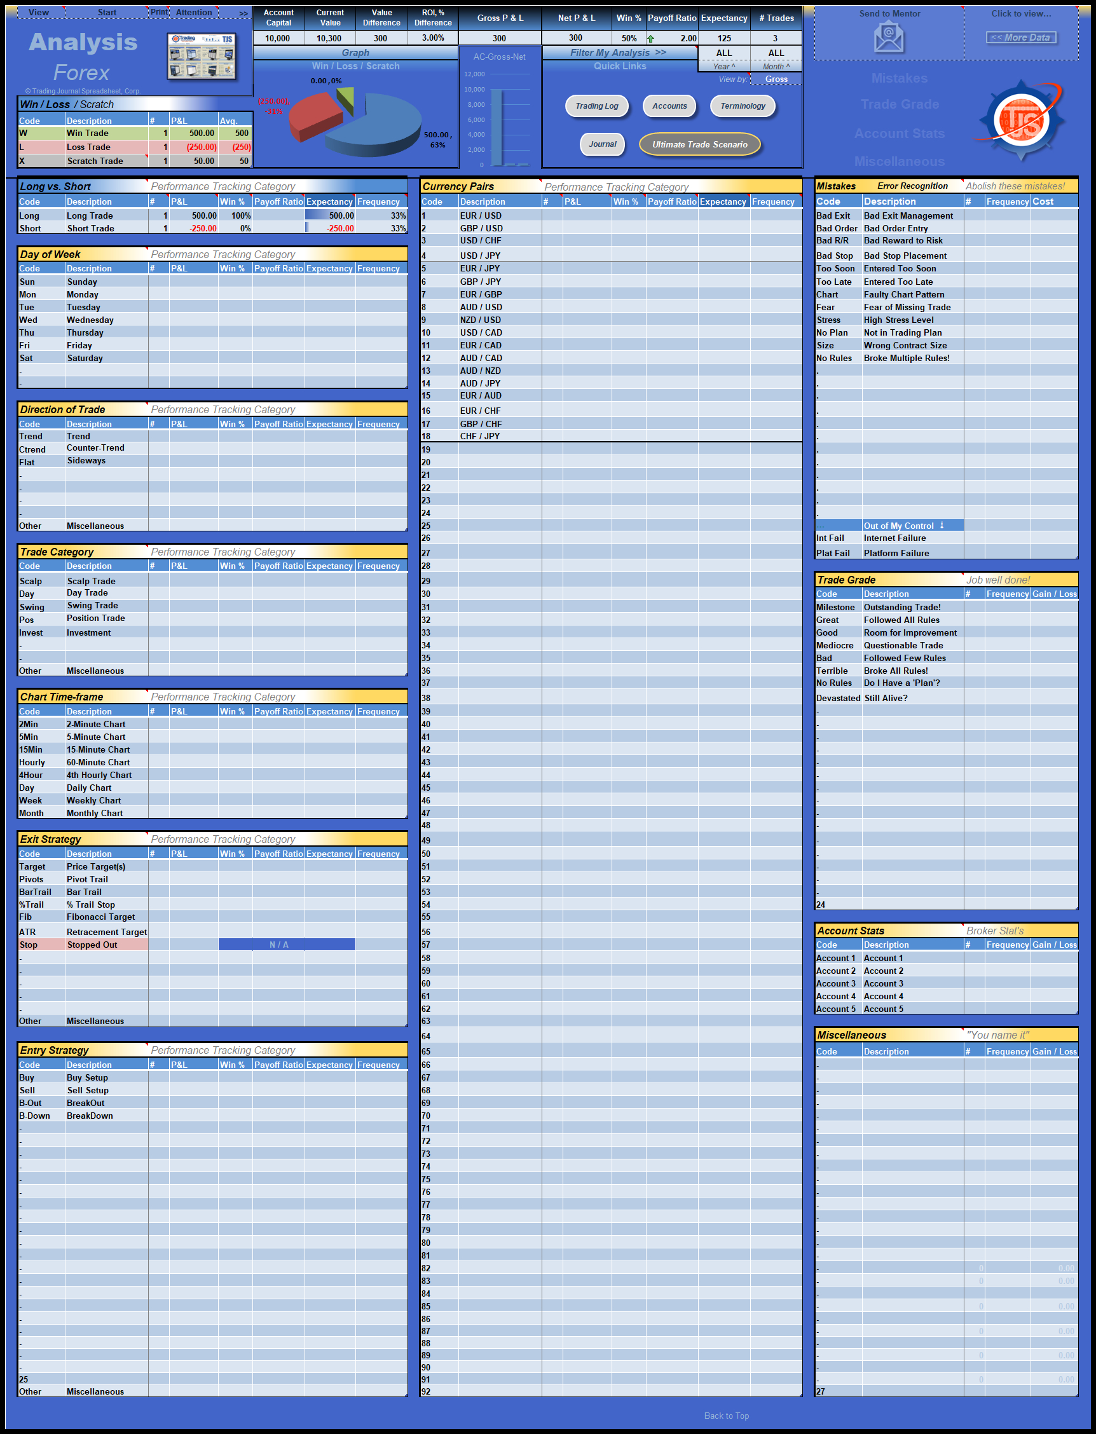
Task: Jump to the Account Stats link
Action: click(x=899, y=133)
